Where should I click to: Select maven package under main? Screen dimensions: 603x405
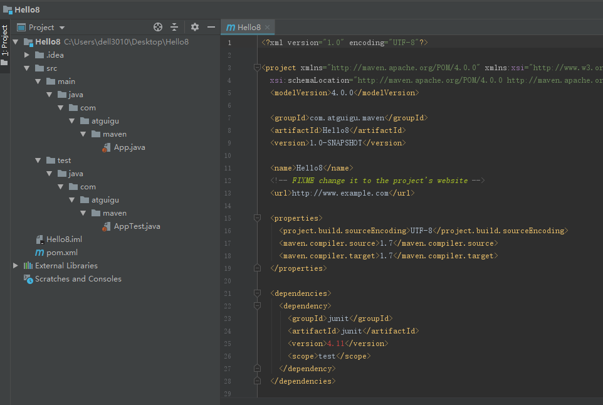point(115,134)
